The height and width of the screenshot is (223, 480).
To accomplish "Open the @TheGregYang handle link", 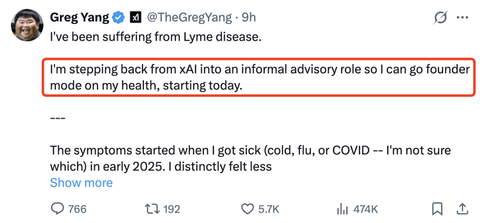I will (x=189, y=18).
